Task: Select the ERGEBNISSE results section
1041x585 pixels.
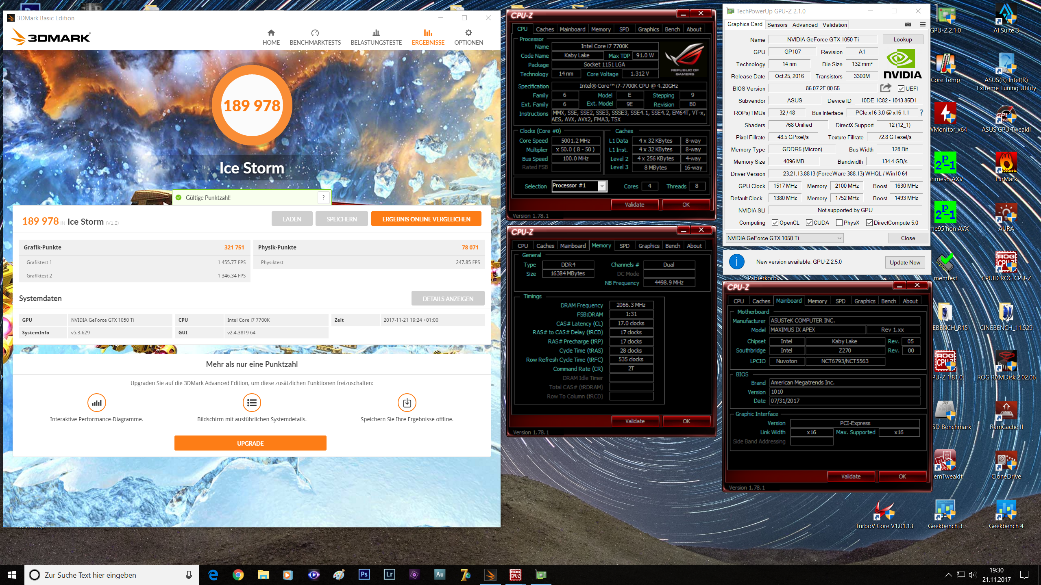Action: [428, 37]
